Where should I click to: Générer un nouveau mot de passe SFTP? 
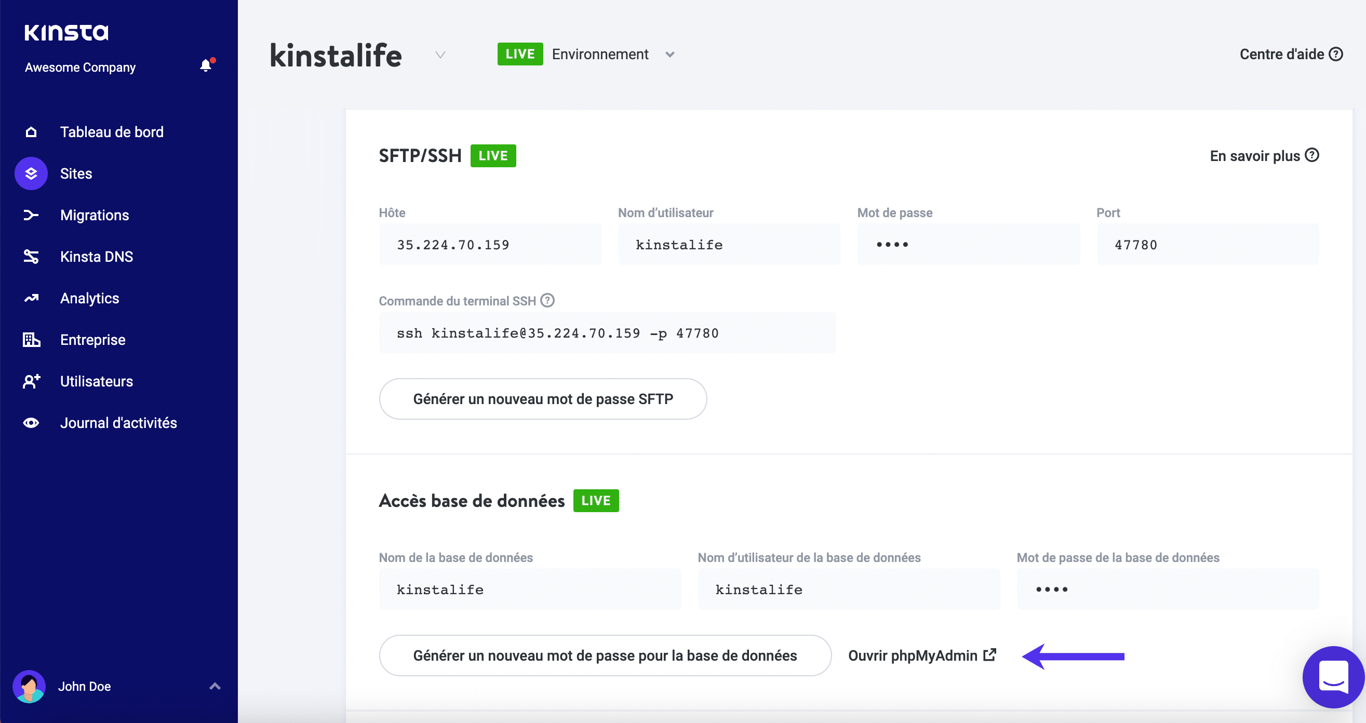(542, 398)
